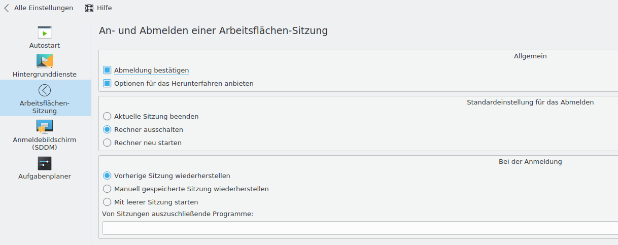Click the Aufgabenplaner label in sidebar

click(x=45, y=177)
